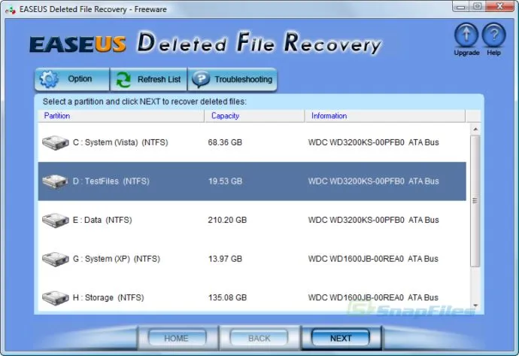
Task: Click the green Refresh arrows icon
Action: click(123, 80)
